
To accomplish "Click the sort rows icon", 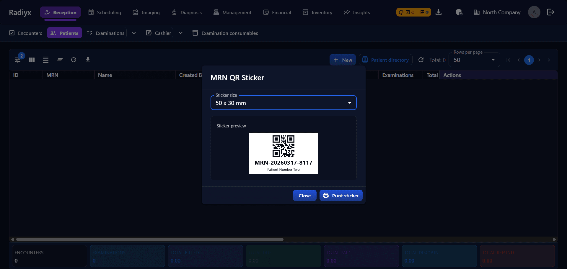I will [60, 60].
